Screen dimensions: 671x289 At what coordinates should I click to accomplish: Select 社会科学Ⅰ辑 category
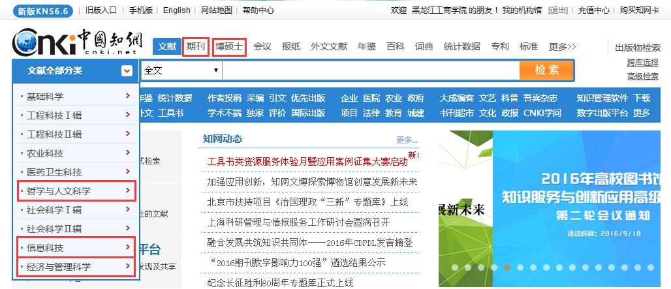[x=76, y=210]
